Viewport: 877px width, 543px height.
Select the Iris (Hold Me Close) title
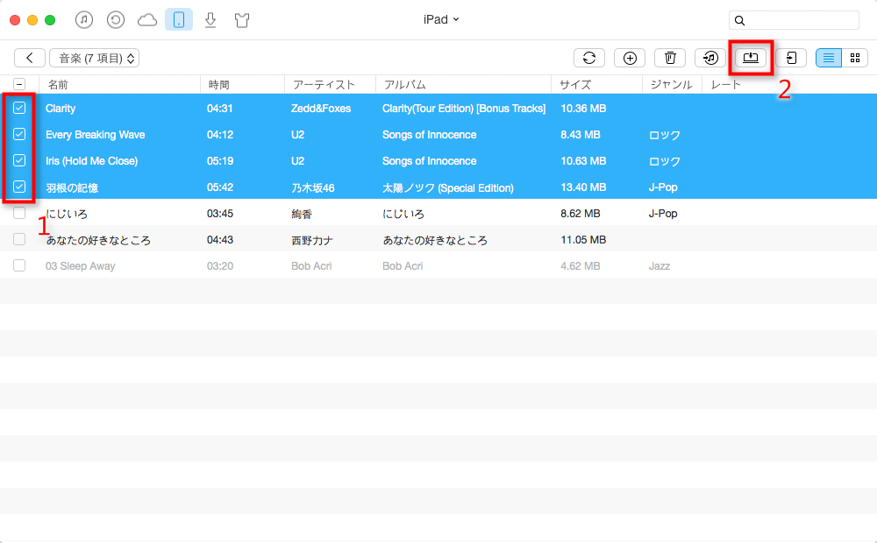[92, 161]
